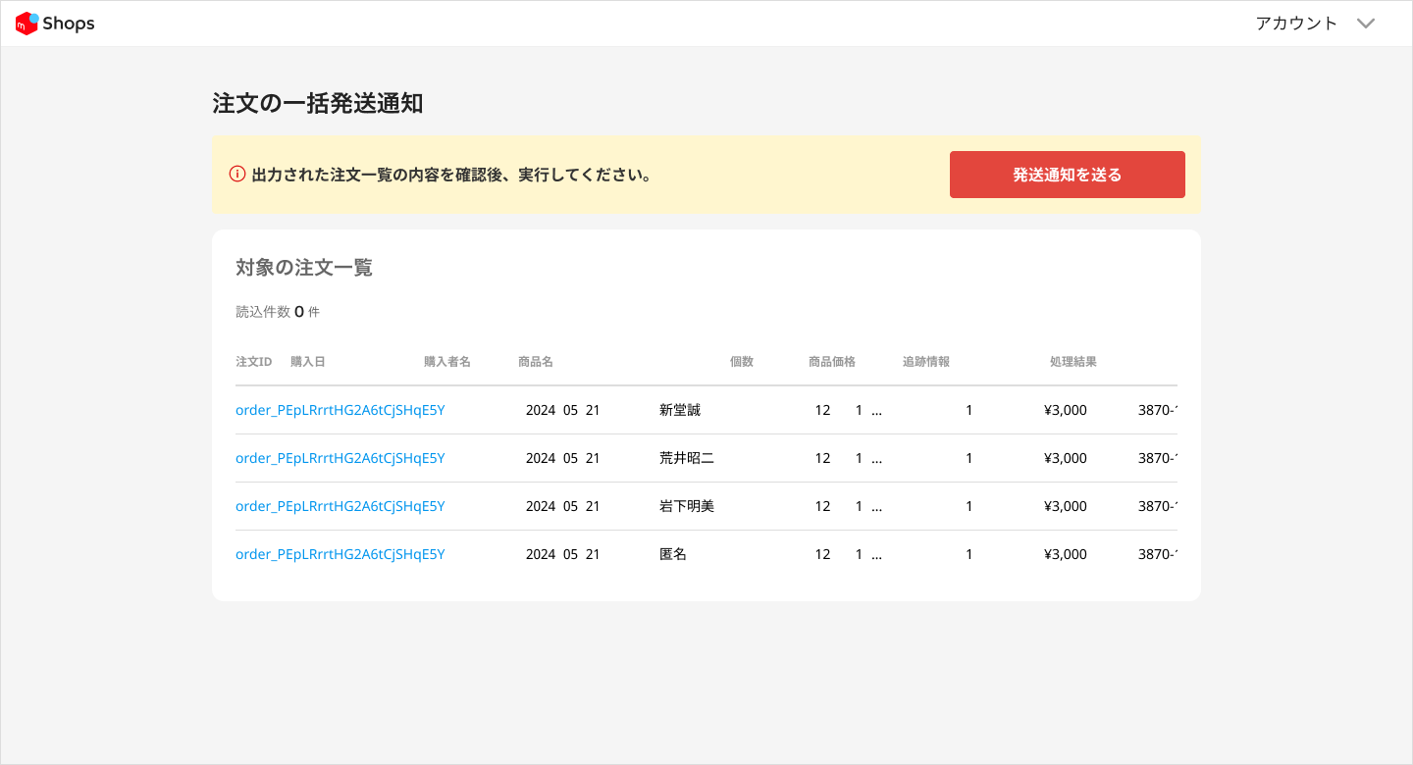Select buyer name 岩下明美
This screenshot has height=765, width=1413.
687,506
